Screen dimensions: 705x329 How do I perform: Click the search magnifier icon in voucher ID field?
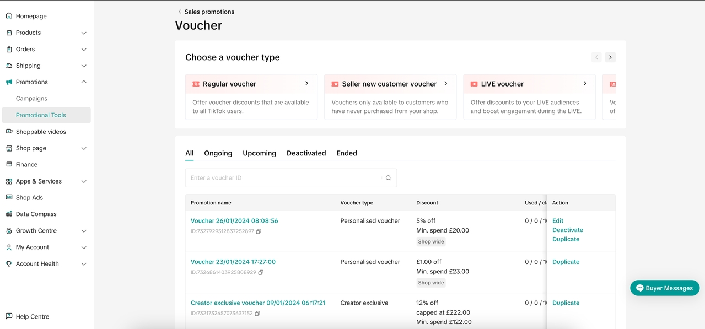coord(388,178)
